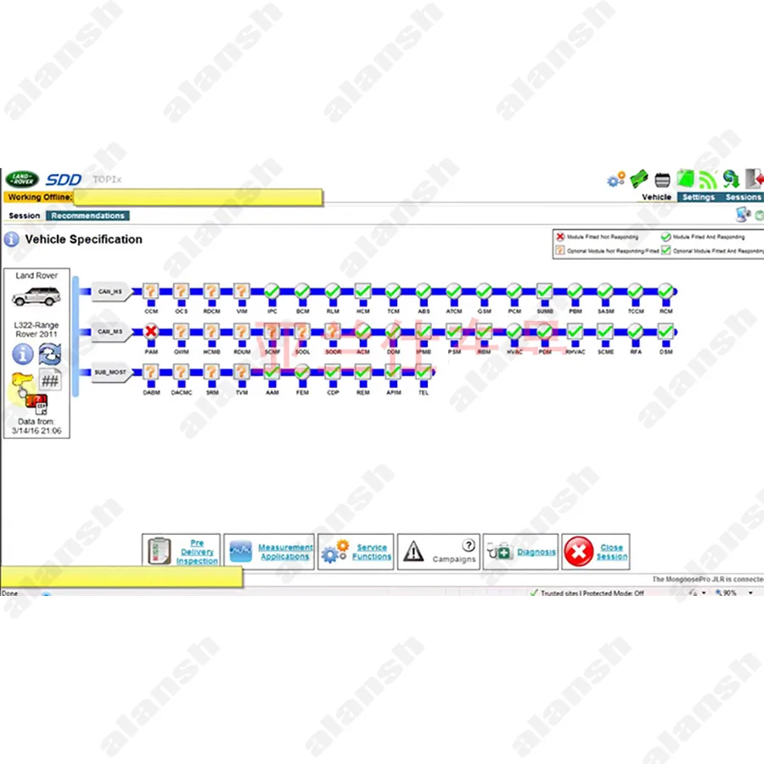Click the green VCI device icon

638,179
